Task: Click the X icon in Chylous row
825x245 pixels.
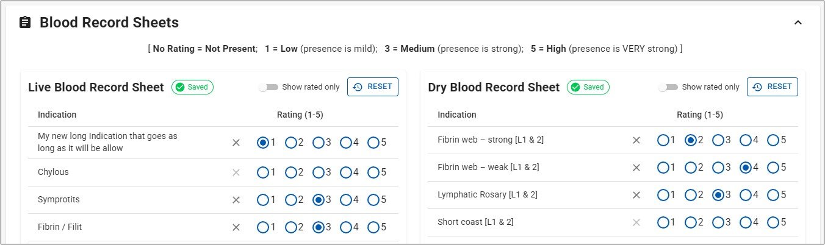Action: click(236, 172)
